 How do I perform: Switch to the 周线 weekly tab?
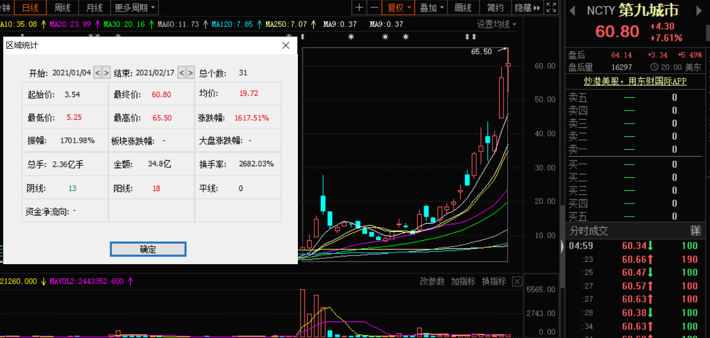(x=62, y=8)
